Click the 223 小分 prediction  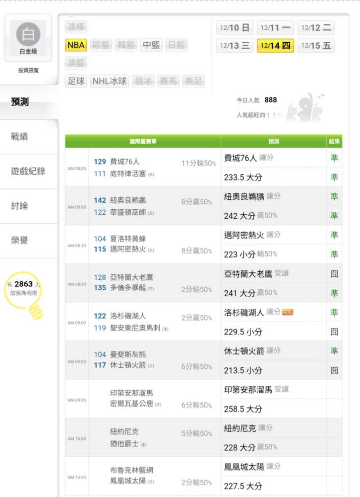click(240, 254)
